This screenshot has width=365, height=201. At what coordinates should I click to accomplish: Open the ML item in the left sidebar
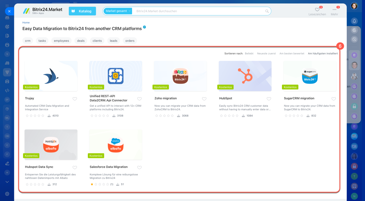tap(7, 118)
